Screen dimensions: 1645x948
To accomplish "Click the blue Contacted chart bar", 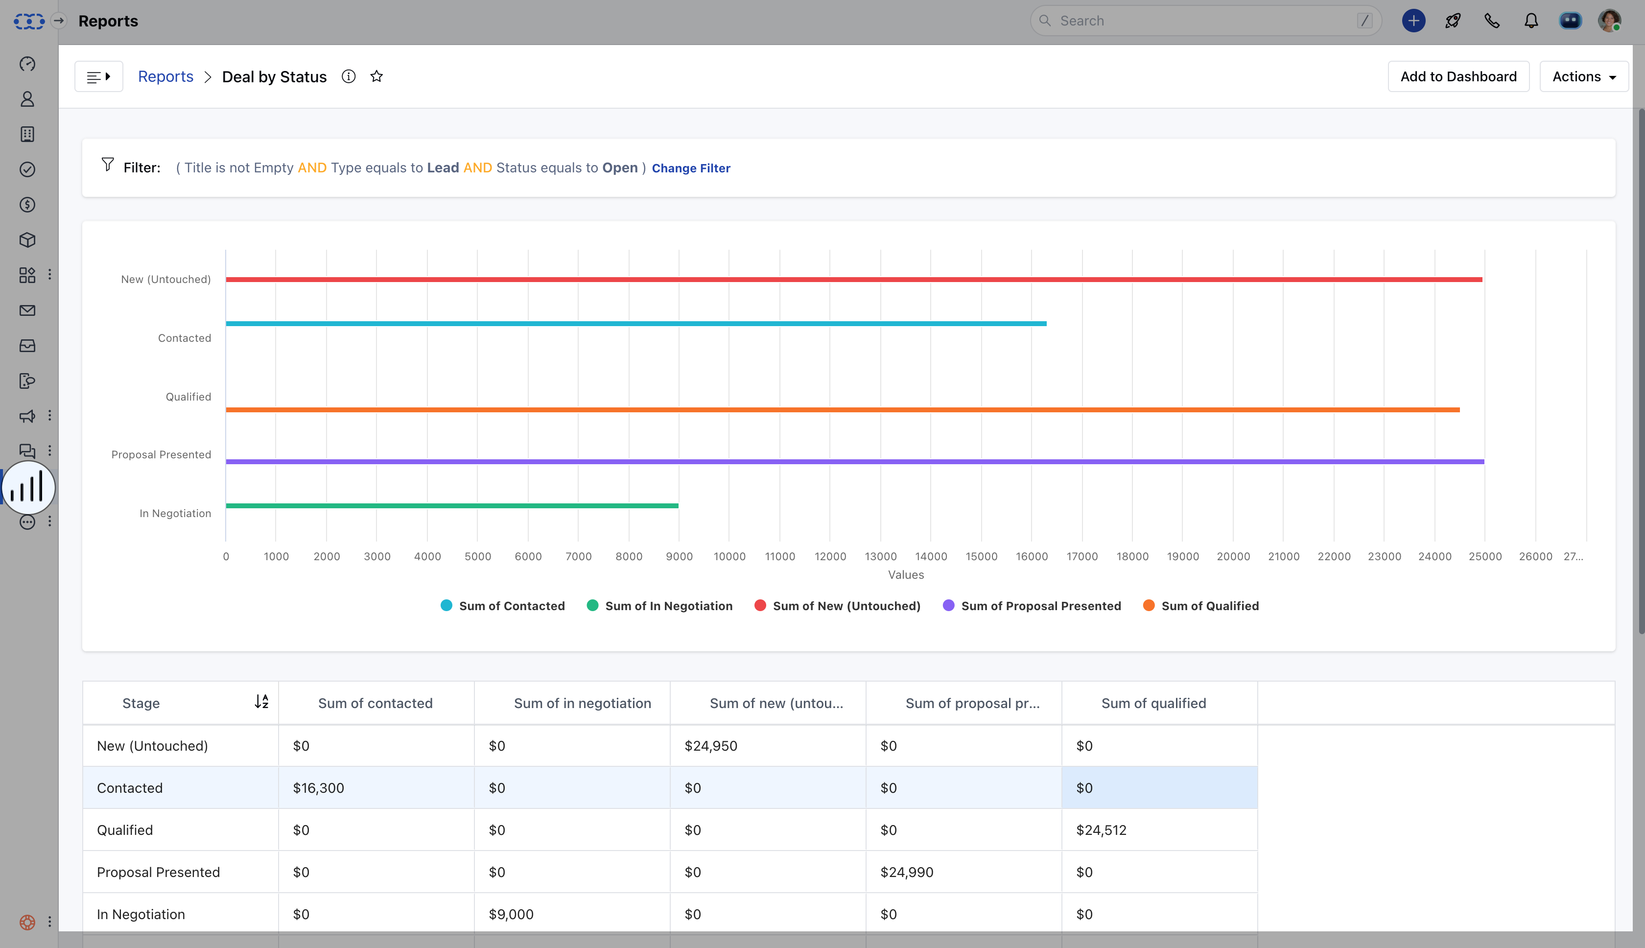I will pos(636,324).
